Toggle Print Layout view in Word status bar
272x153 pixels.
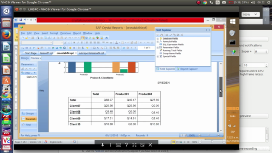pos(173,142)
